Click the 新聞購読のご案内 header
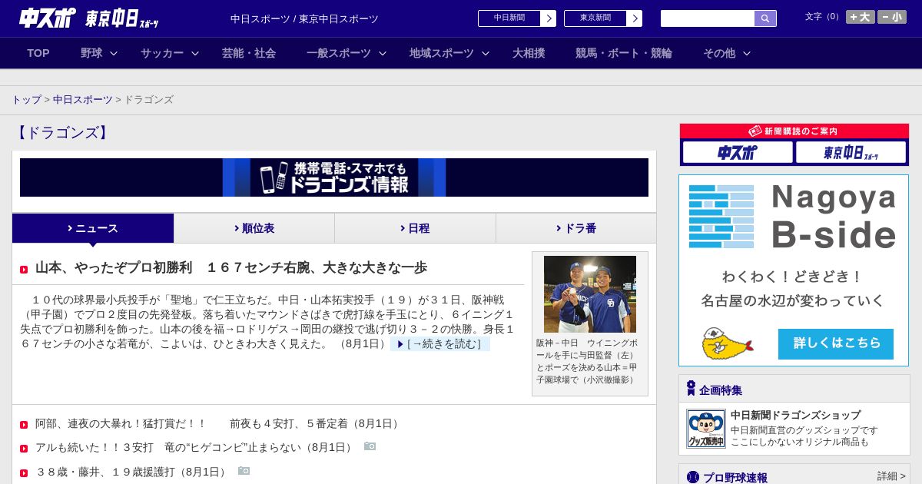This screenshot has height=484, width=922. point(794,131)
